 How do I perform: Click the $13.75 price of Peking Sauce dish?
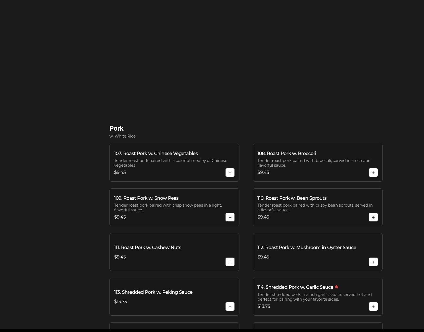pos(121,302)
